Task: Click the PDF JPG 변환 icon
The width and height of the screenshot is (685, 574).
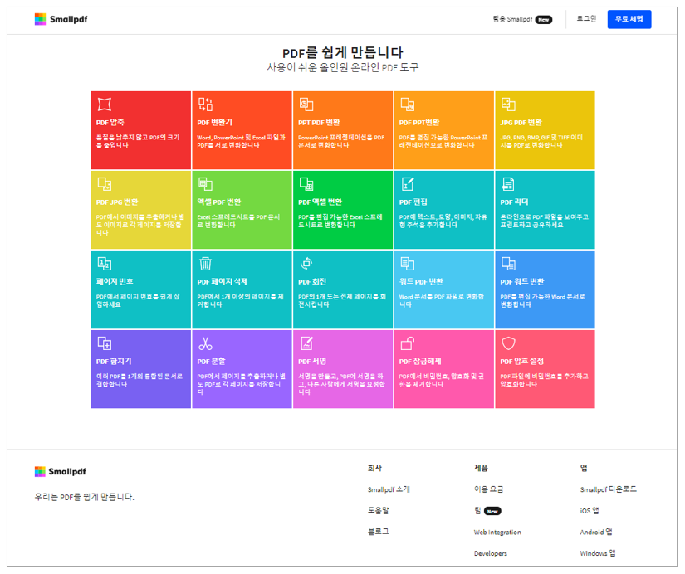Action: (x=105, y=184)
